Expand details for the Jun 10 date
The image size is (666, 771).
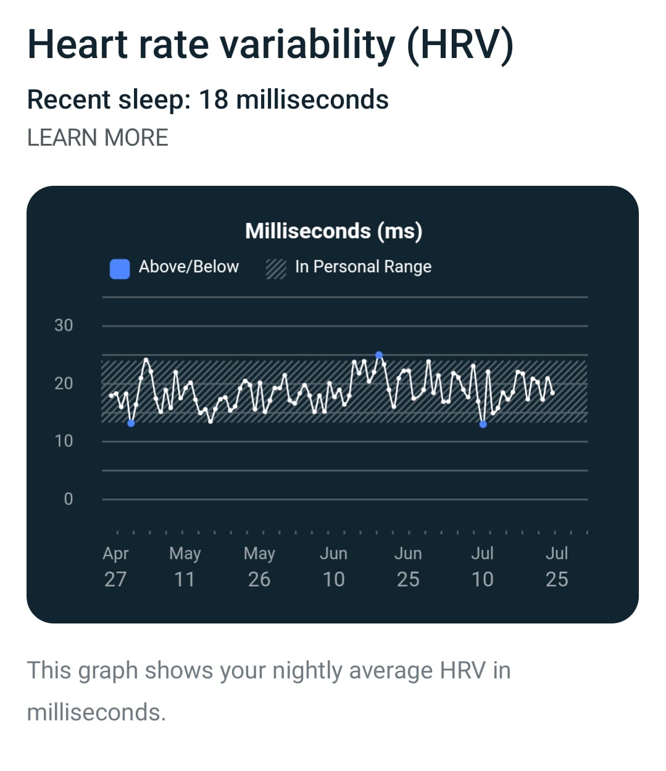click(x=333, y=566)
